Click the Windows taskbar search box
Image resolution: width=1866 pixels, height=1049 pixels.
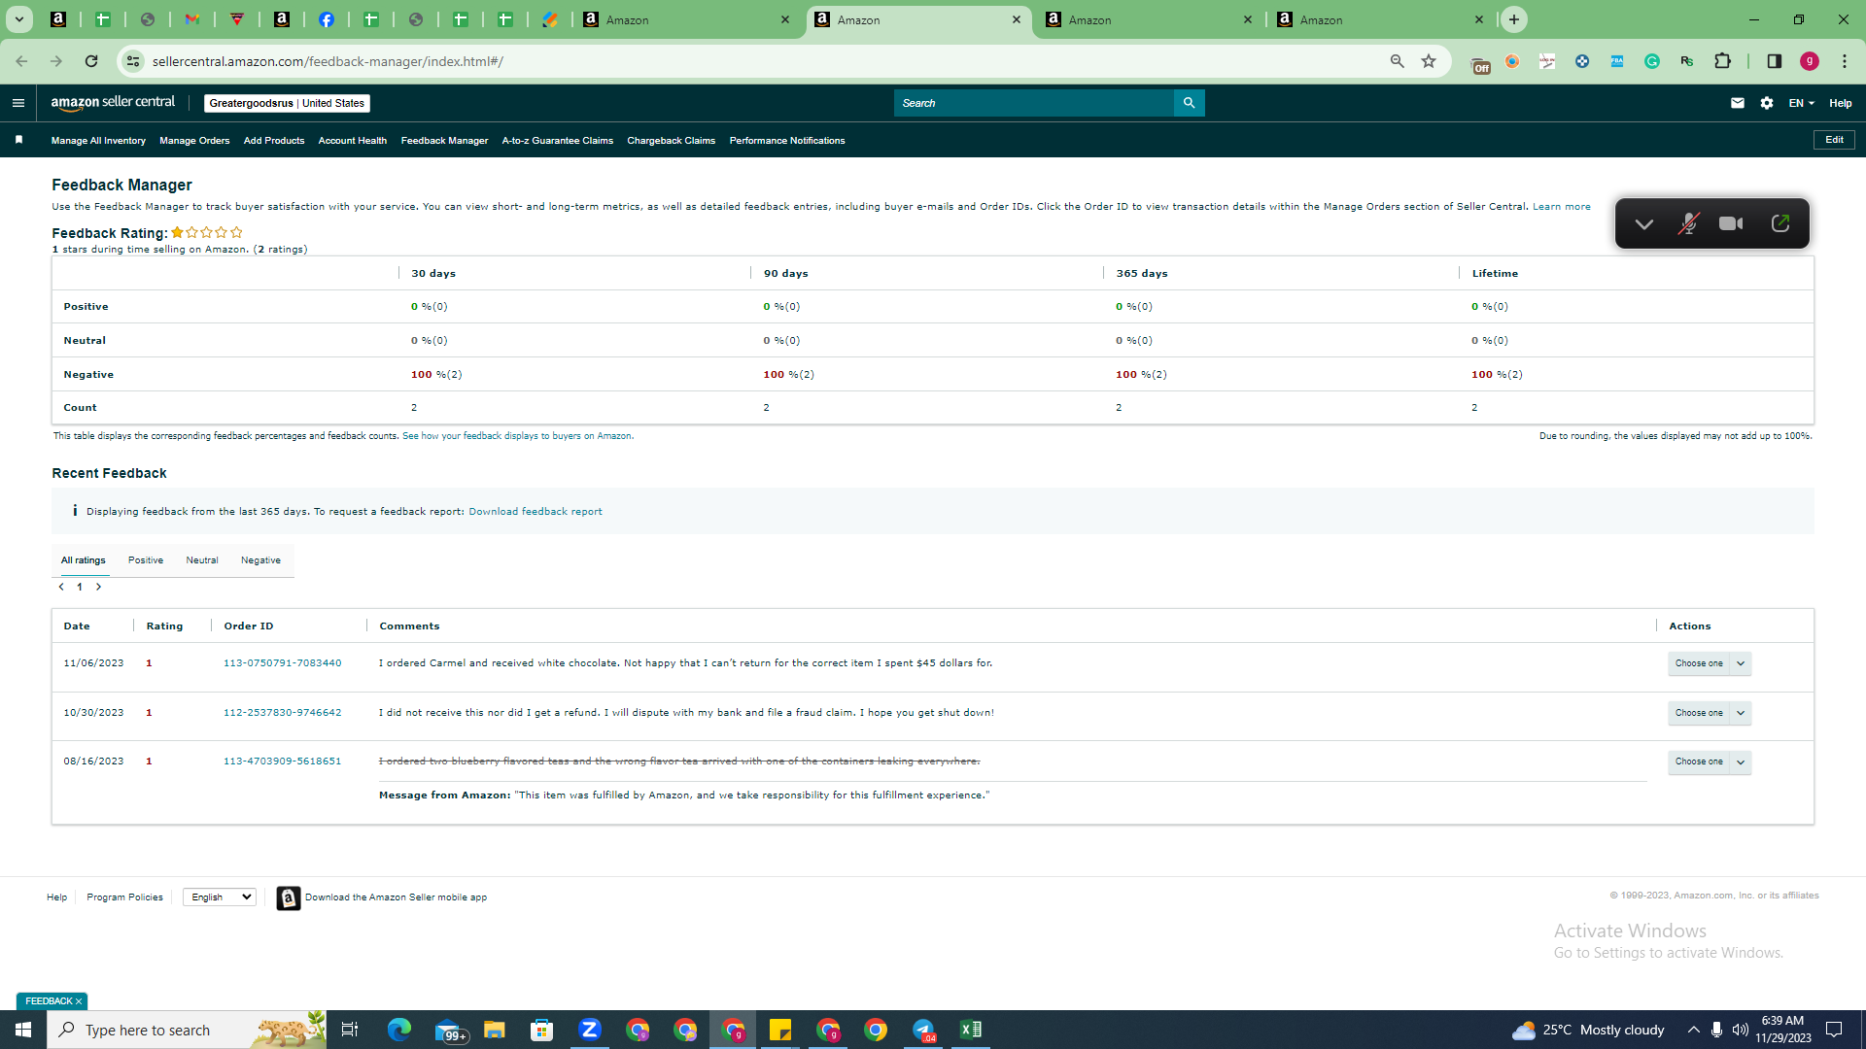click(x=187, y=1030)
